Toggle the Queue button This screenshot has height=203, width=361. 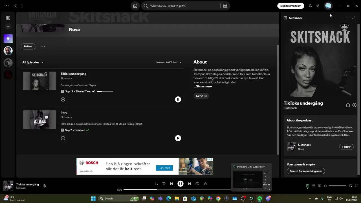pyautogui.click(x=314, y=186)
